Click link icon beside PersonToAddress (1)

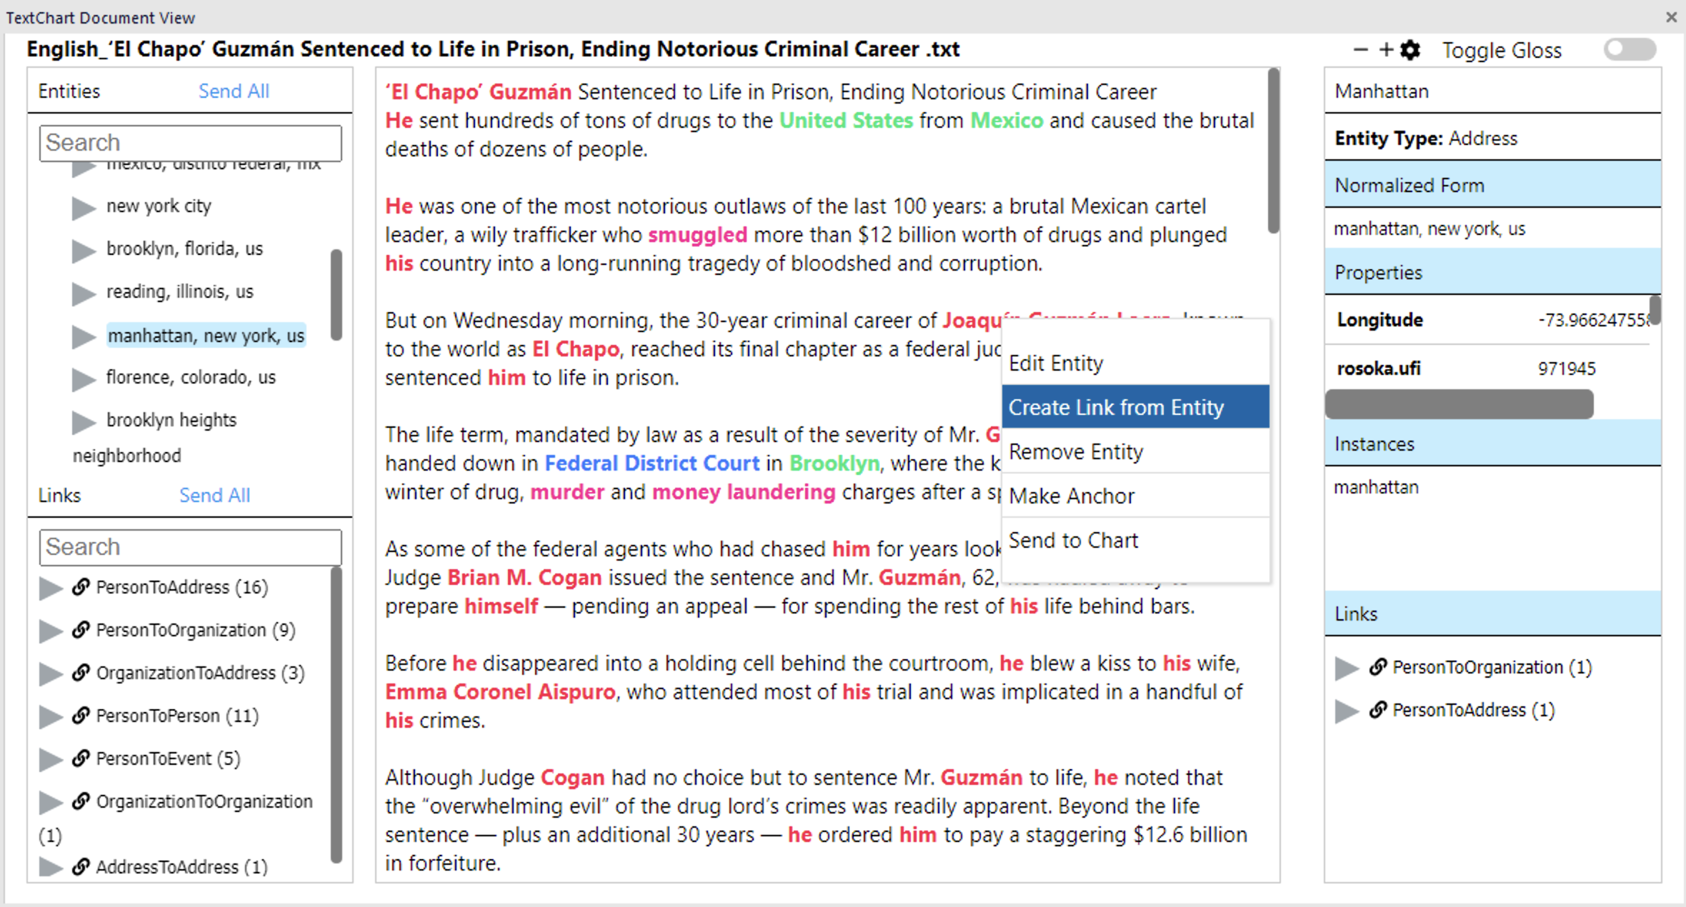pyautogui.click(x=1378, y=710)
